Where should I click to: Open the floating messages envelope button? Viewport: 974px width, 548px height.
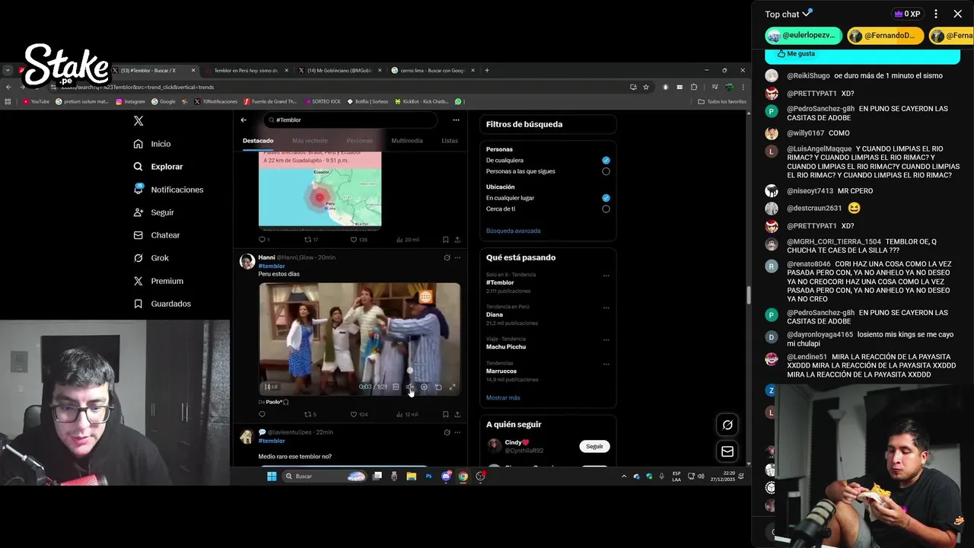tap(727, 451)
